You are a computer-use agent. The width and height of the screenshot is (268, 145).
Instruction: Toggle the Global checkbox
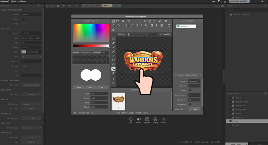click(23, 19)
